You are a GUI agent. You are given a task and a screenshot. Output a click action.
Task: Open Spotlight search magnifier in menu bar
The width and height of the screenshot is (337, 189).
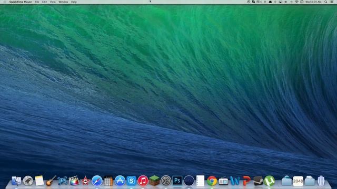326,2
